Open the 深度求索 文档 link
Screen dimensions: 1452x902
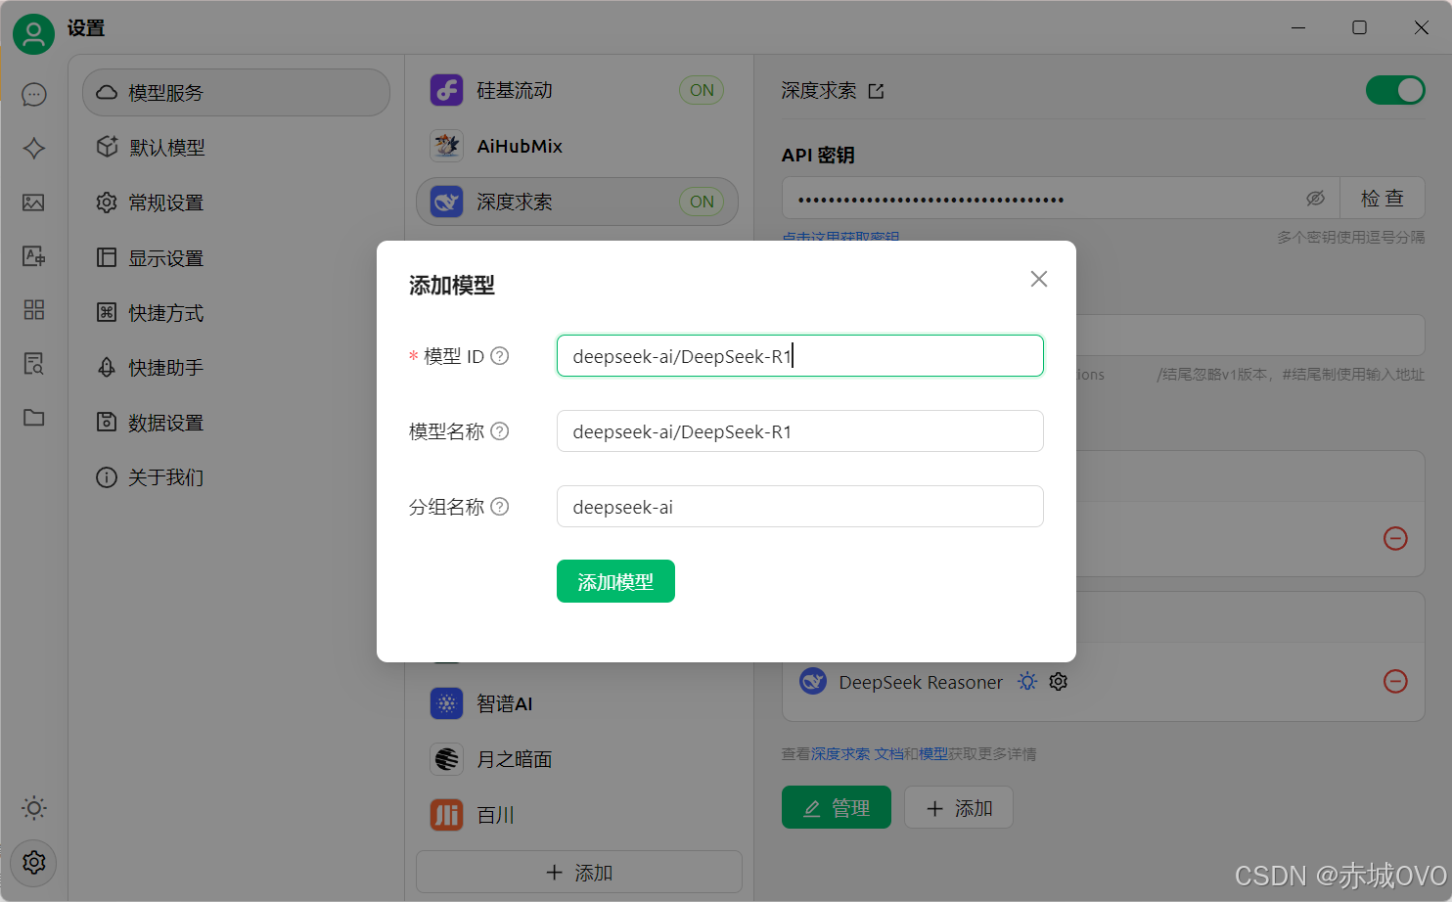pos(857,754)
